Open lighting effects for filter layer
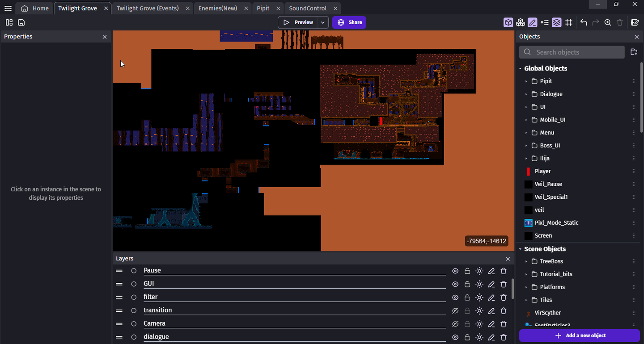This screenshot has height=344, width=644. click(479, 297)
